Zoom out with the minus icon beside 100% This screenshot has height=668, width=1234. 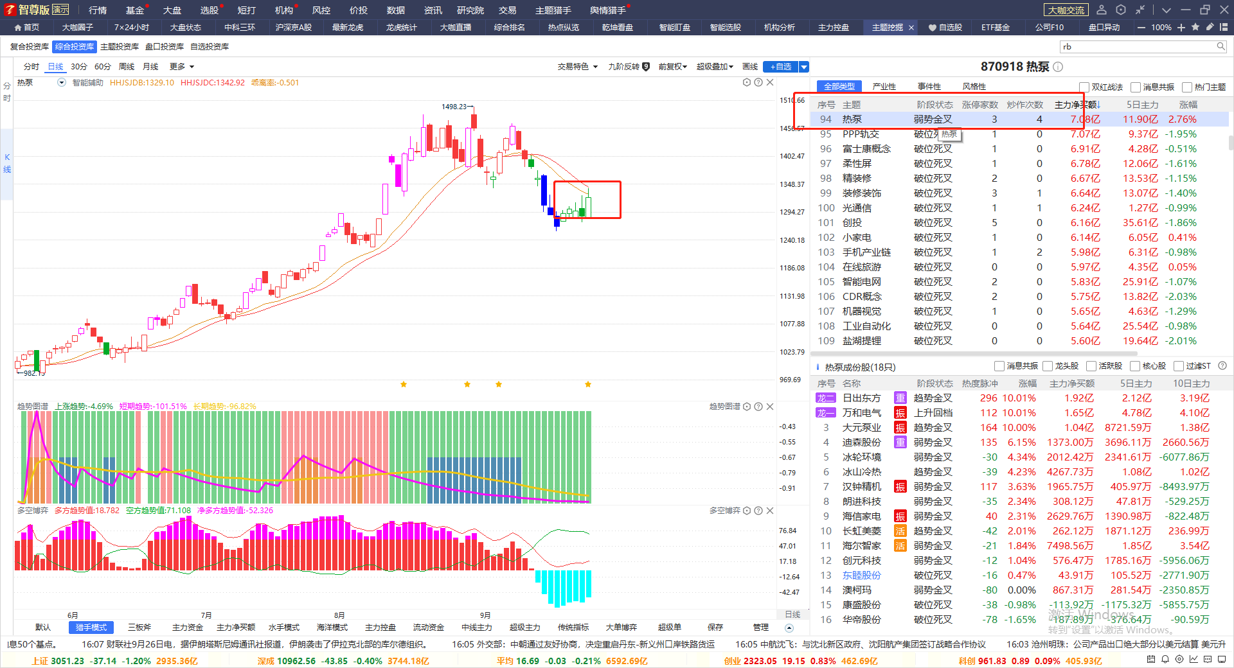1141,28
